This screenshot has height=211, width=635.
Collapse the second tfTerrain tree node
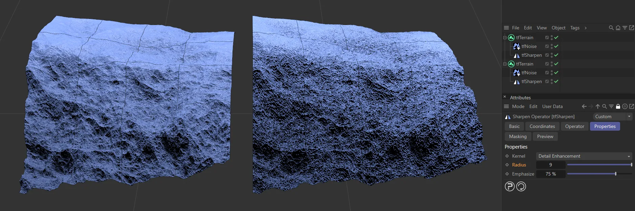(505, 64)
